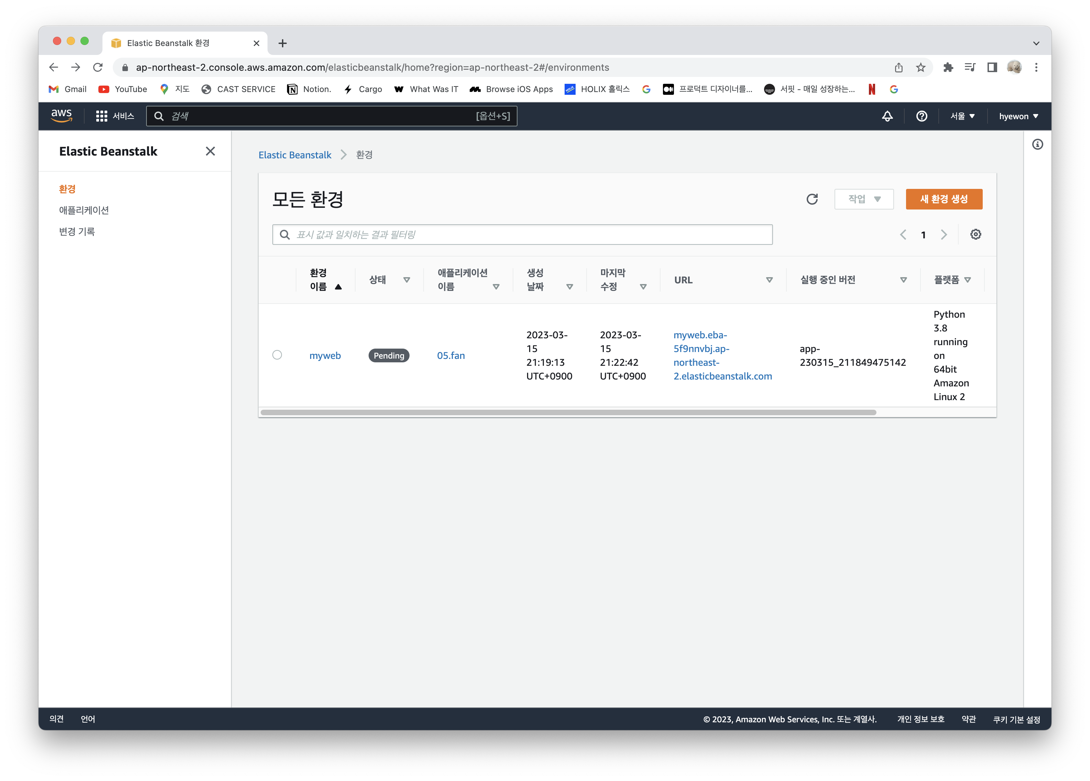Open the myweb elasticbeanstalk.com URL
The width and height of the screenshot is (1090, 781).
722,356
